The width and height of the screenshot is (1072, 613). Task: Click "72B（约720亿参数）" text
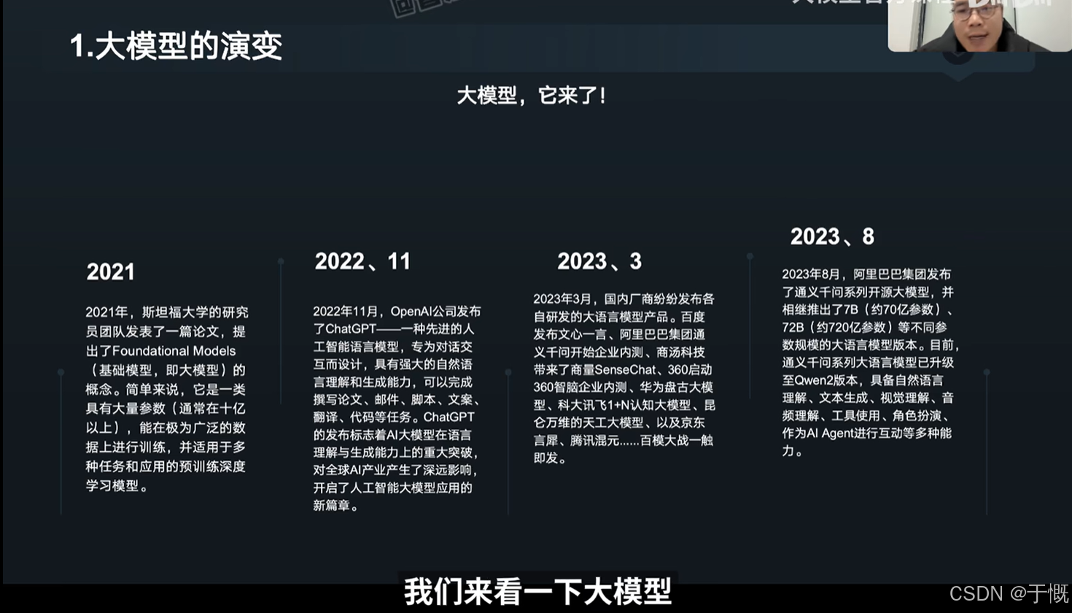click(837, 328)
